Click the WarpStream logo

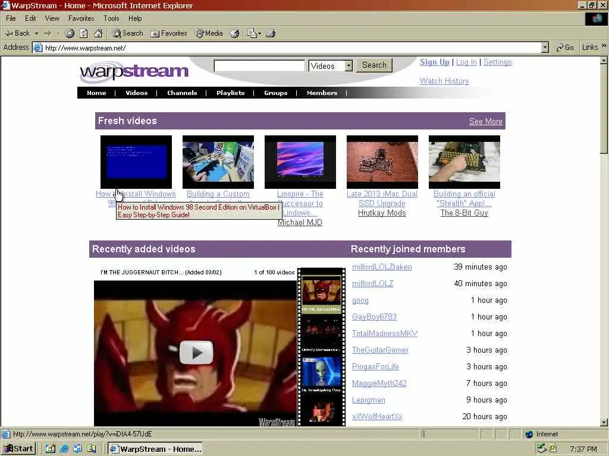(x=134, y=71)
